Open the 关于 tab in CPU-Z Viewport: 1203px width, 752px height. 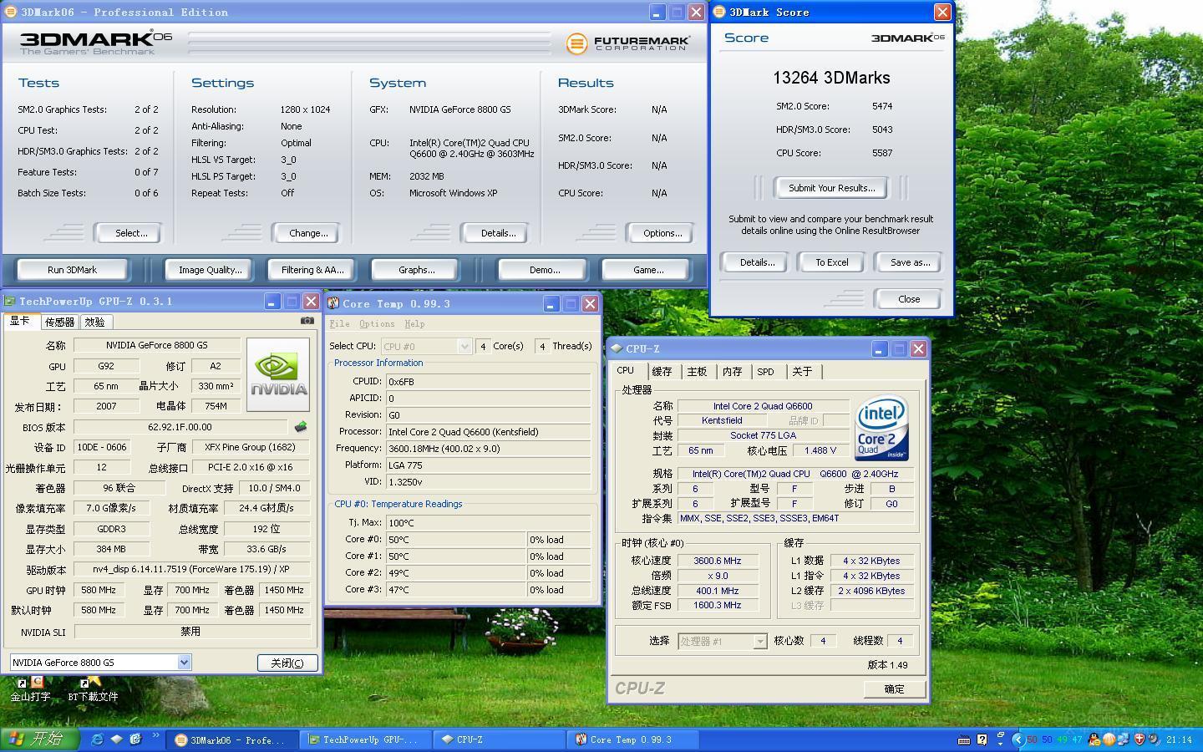pos(802,372)
